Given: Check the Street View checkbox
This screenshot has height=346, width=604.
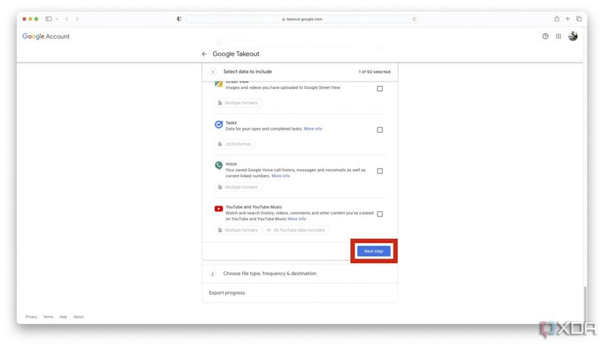Looking at the screenshot, I should click(380, 88).
